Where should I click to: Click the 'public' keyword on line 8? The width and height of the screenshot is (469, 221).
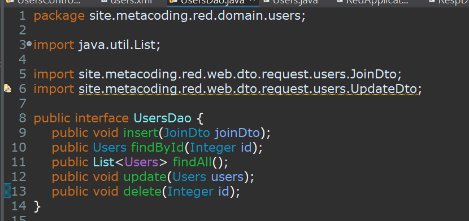[x=52, y=118]
